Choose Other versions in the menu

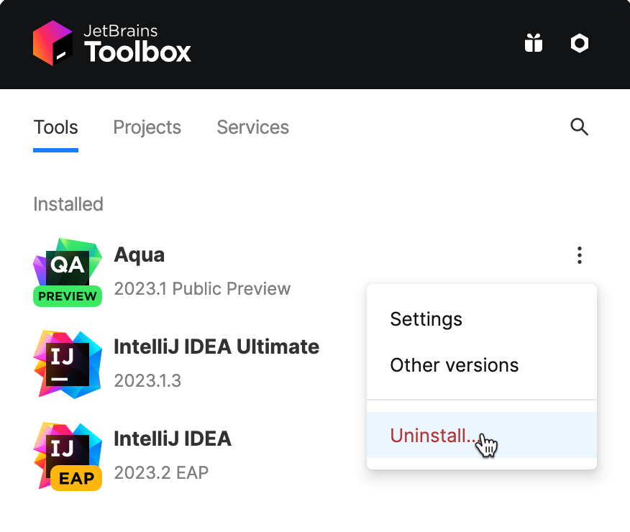click(454, 365)
